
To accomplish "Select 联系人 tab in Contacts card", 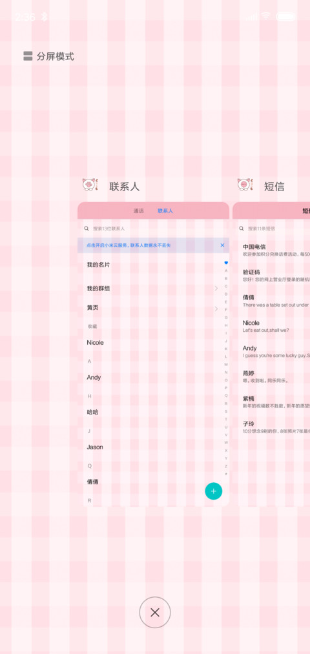I will (165, 211).
